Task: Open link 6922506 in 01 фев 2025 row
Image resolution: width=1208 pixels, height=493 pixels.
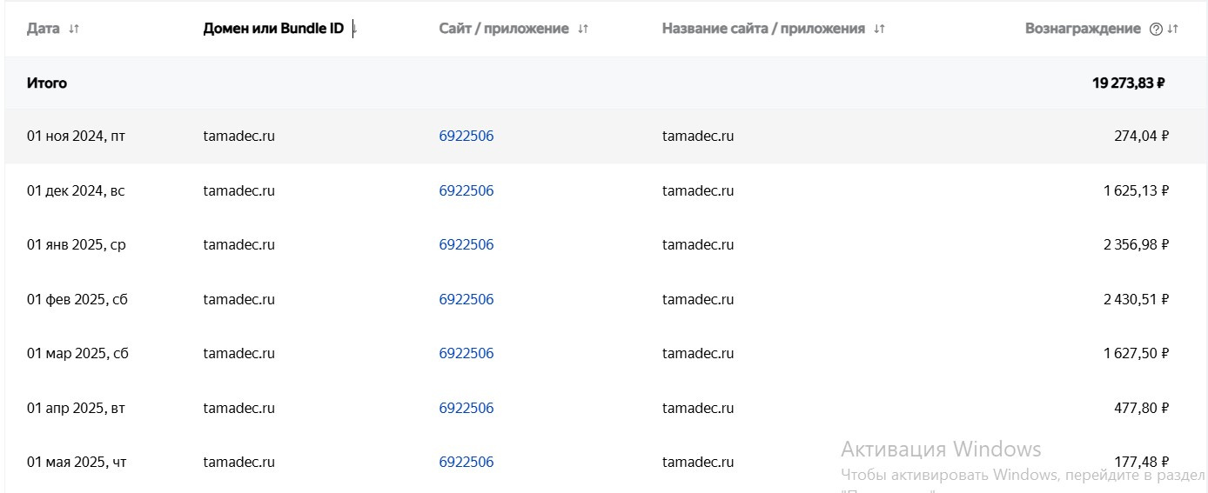Action: click(466, 299)
